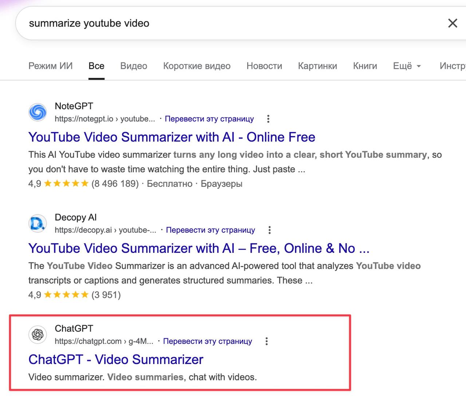Open Decopy AI YouTube Summarizer result title
The image size is (466, 400).
[198, 249]
